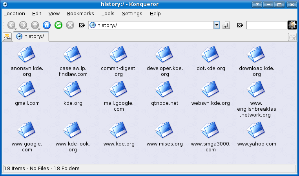Viewport: 299px width, 176px height.
Task: Open the Settings menu
Action: 132,14
